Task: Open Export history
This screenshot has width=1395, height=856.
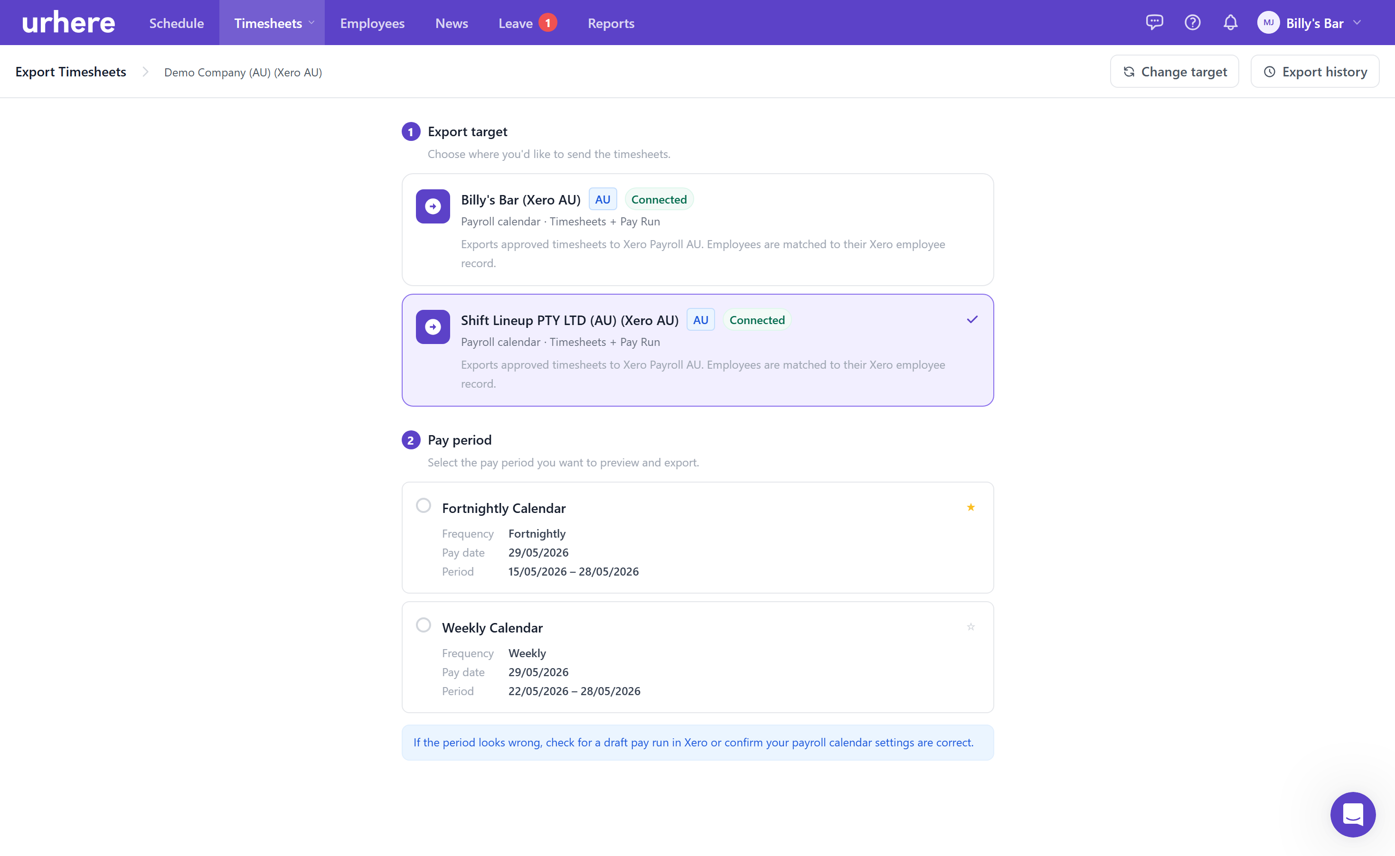Action: (1315, 71)
